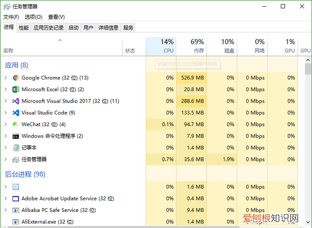
Task: Expand the WeChat process group
Action: pyautogui.click(x=6, y=124)
